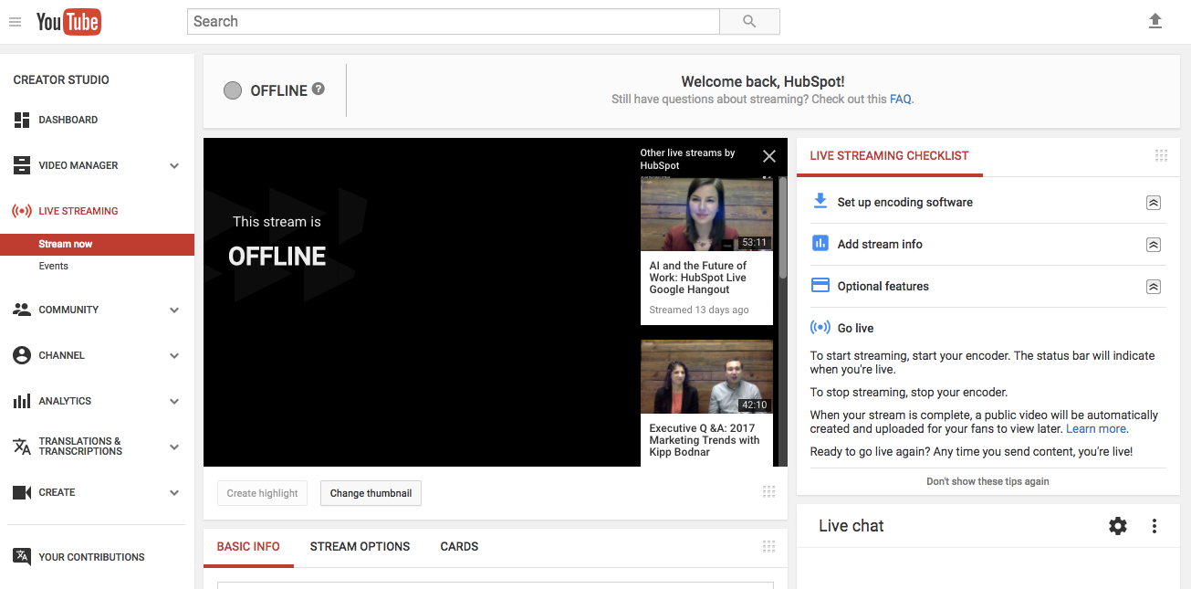Click the upload arrow icon
The image size is (1191, 589).
pyautogui.click(x=1155, y=21)
